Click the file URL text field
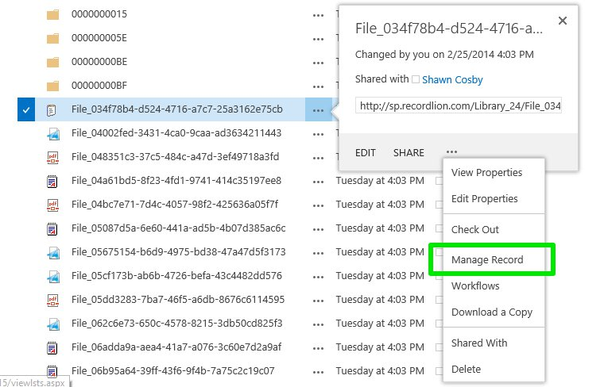 coord(459,105)
